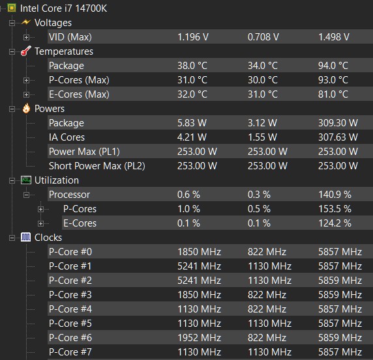This screenshot has width=373, height=360.
Task: Collapse the Utilization section
Action: click(12, 180)
